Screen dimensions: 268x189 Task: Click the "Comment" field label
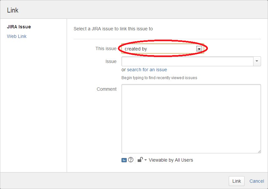[107, 89]
